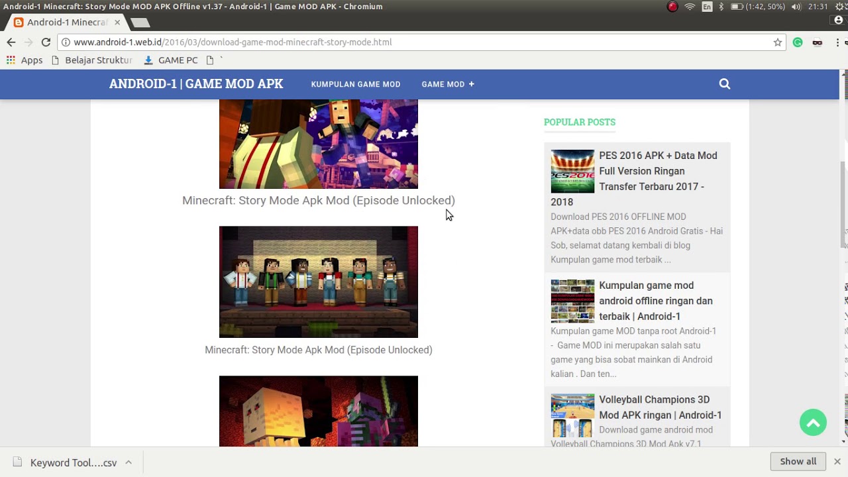The image size is (848, 477).
Task: Click the browser forward arrow
Action: [x=28, y=42]
